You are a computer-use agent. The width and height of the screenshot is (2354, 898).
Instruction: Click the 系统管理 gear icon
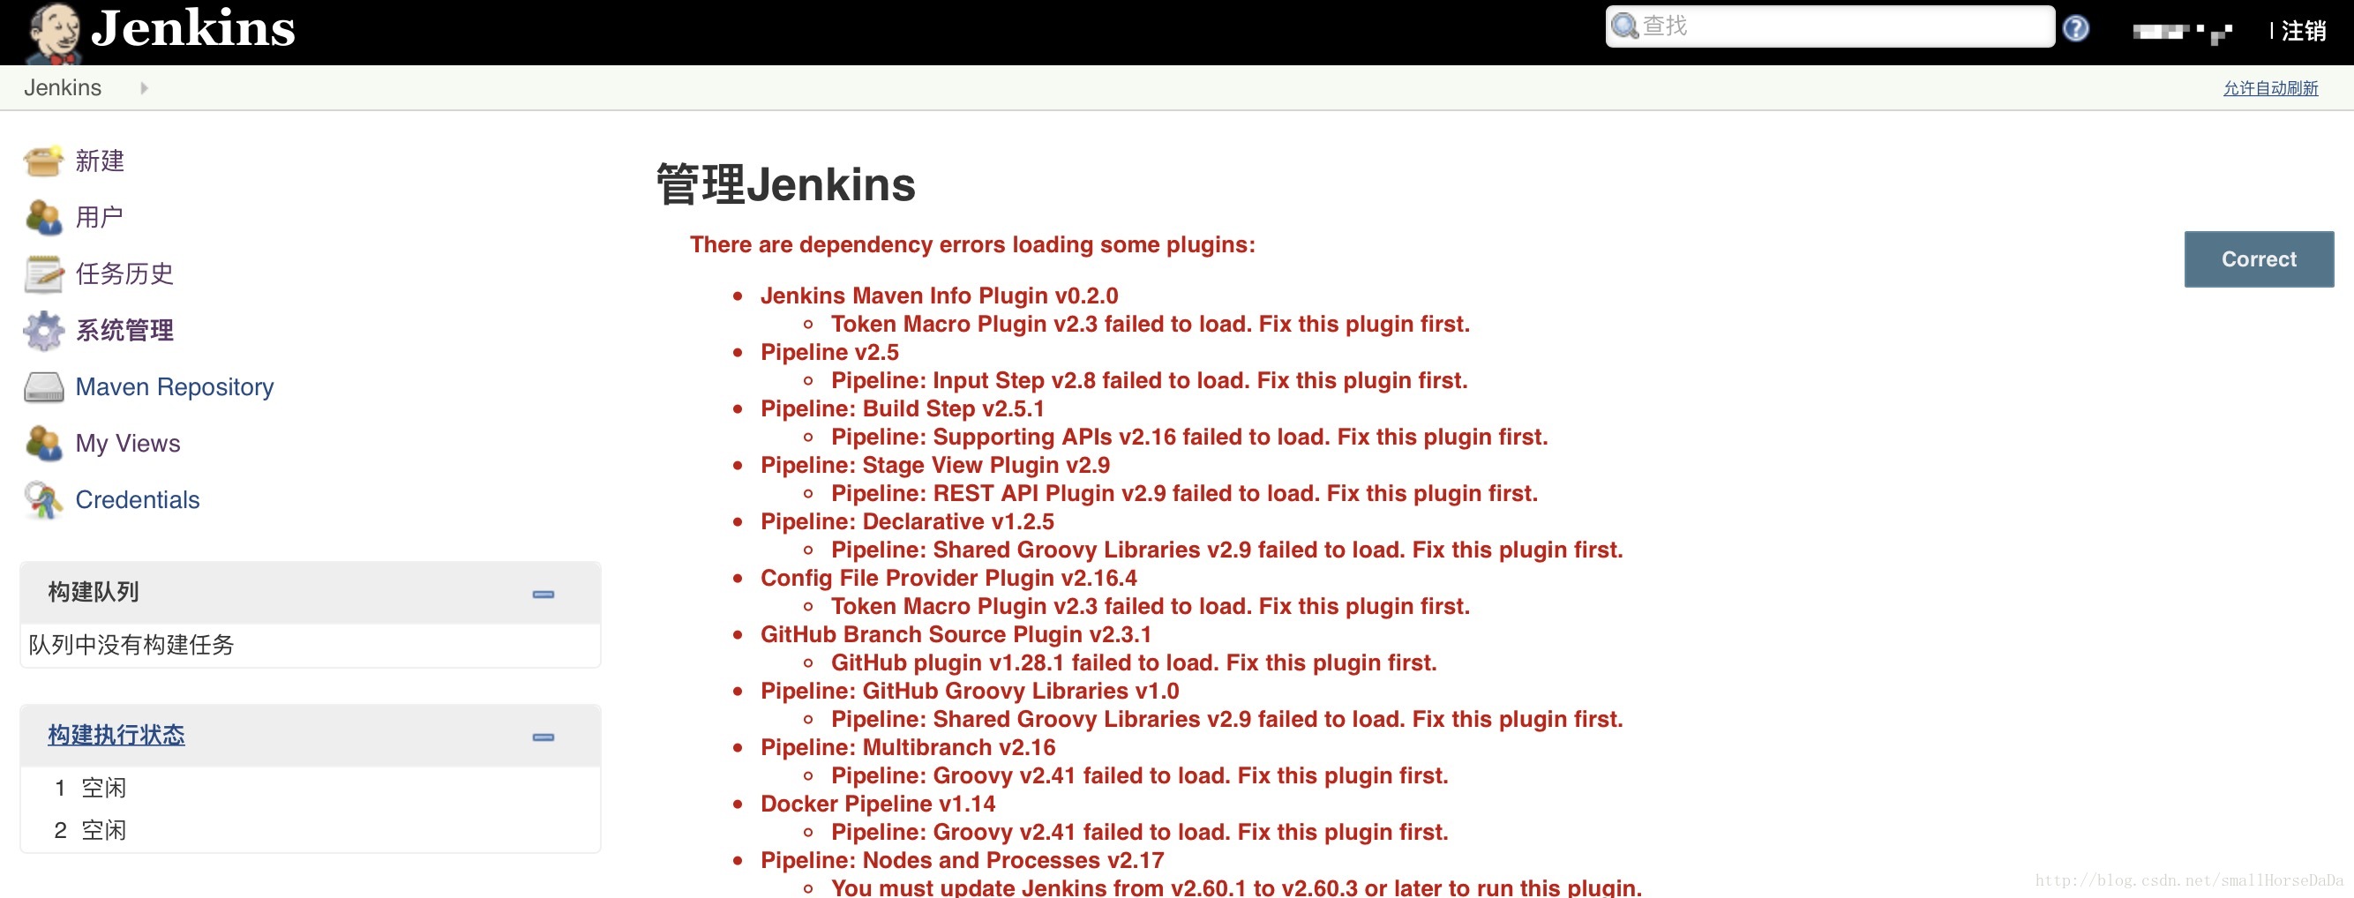(43, 331)
